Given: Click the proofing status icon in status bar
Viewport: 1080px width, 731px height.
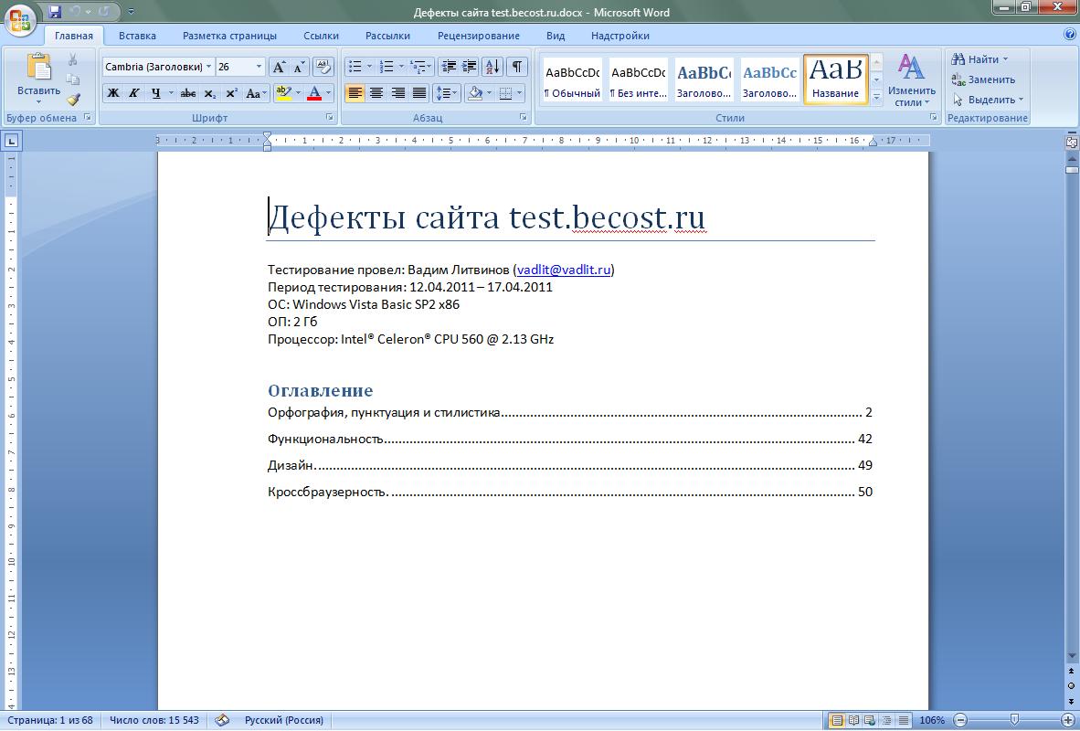Looking at the screenshot, I should [222, 720].
